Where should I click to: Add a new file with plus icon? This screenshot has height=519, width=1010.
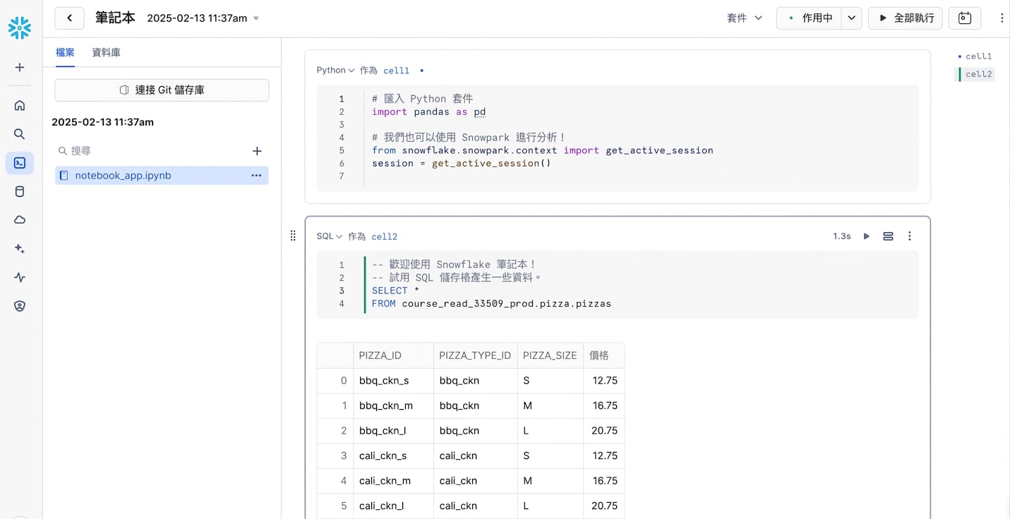257,151
